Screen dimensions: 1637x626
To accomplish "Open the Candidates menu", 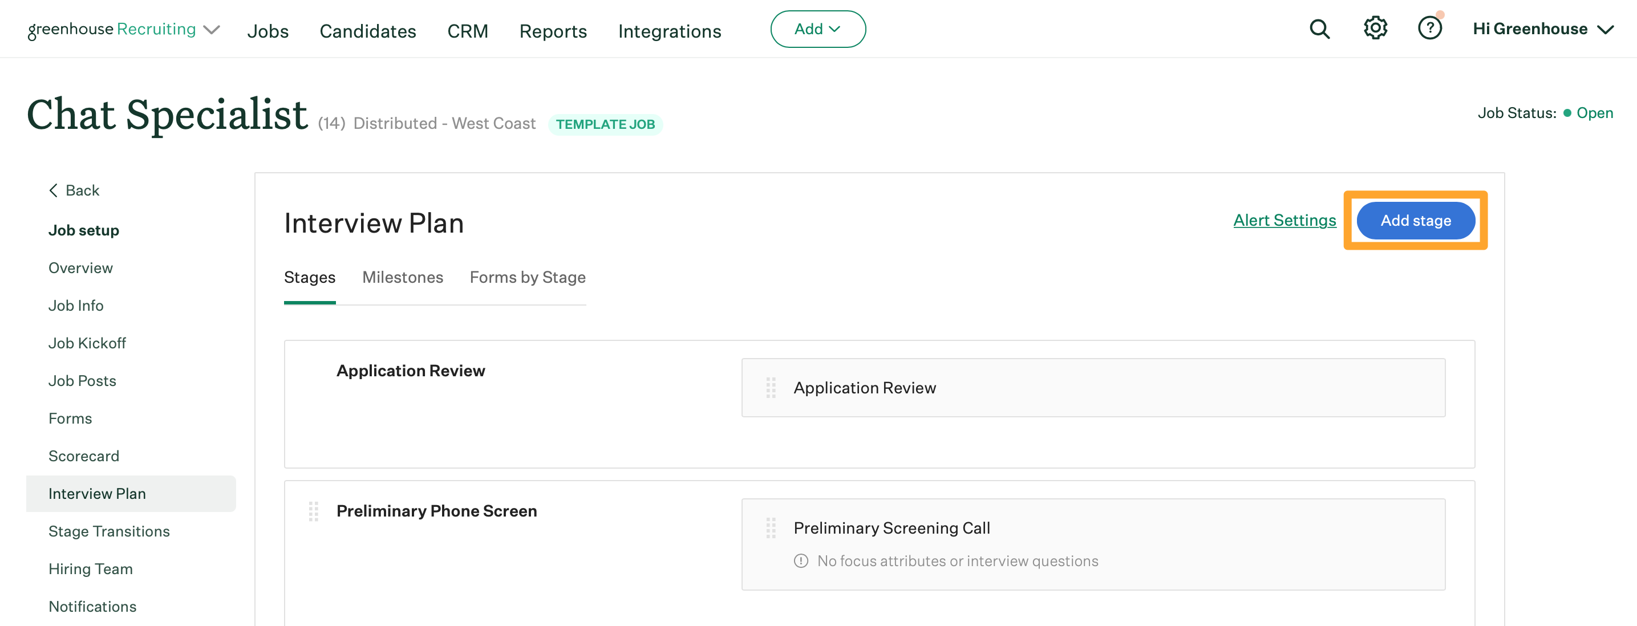I will [x=367, y=31].
